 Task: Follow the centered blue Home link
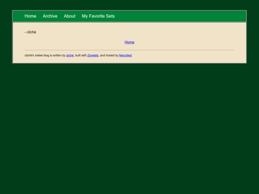[x=129, y=42]
